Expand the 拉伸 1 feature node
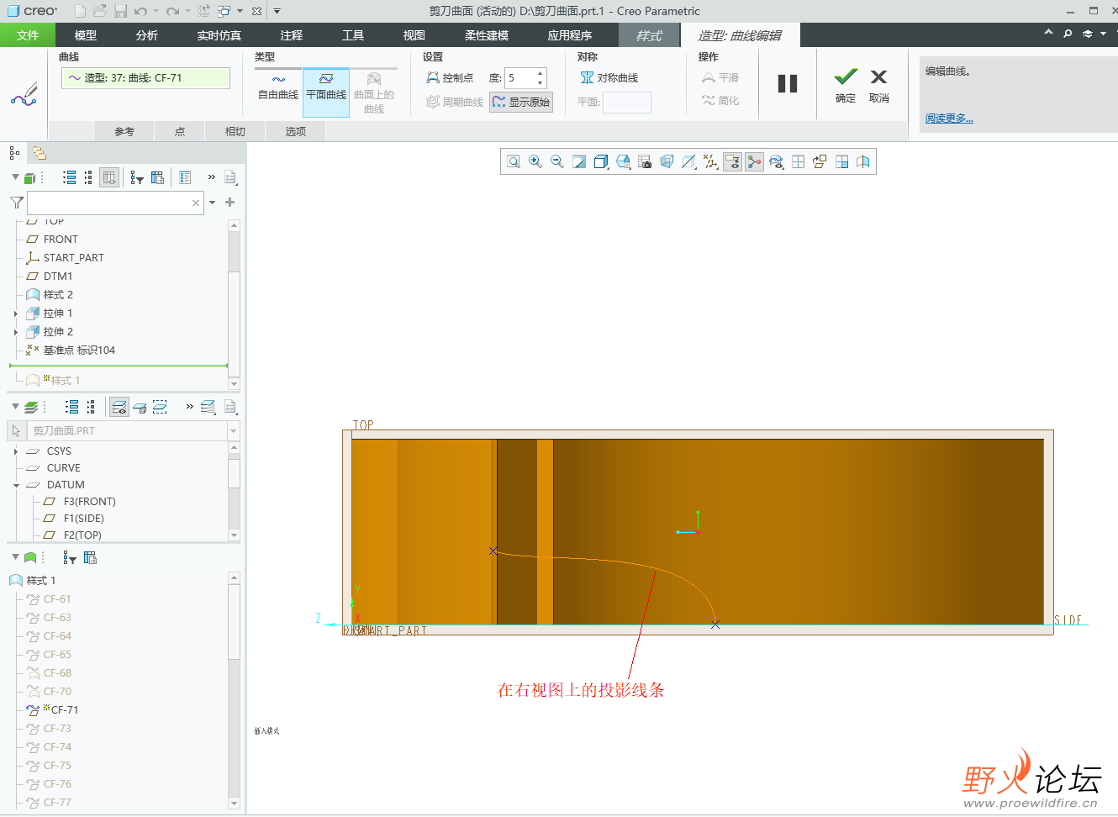This screenshot has height=817, width=1118. [16, 314]
